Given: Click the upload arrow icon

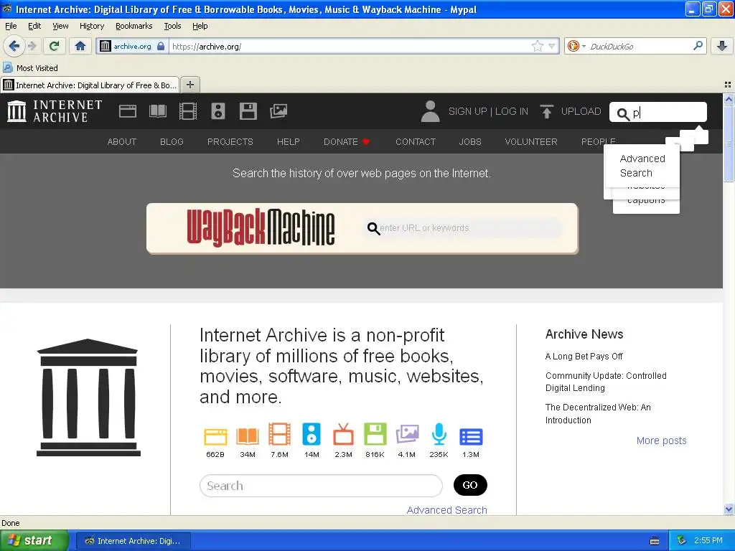Looking at the screenshot, I should click(546, 111).
